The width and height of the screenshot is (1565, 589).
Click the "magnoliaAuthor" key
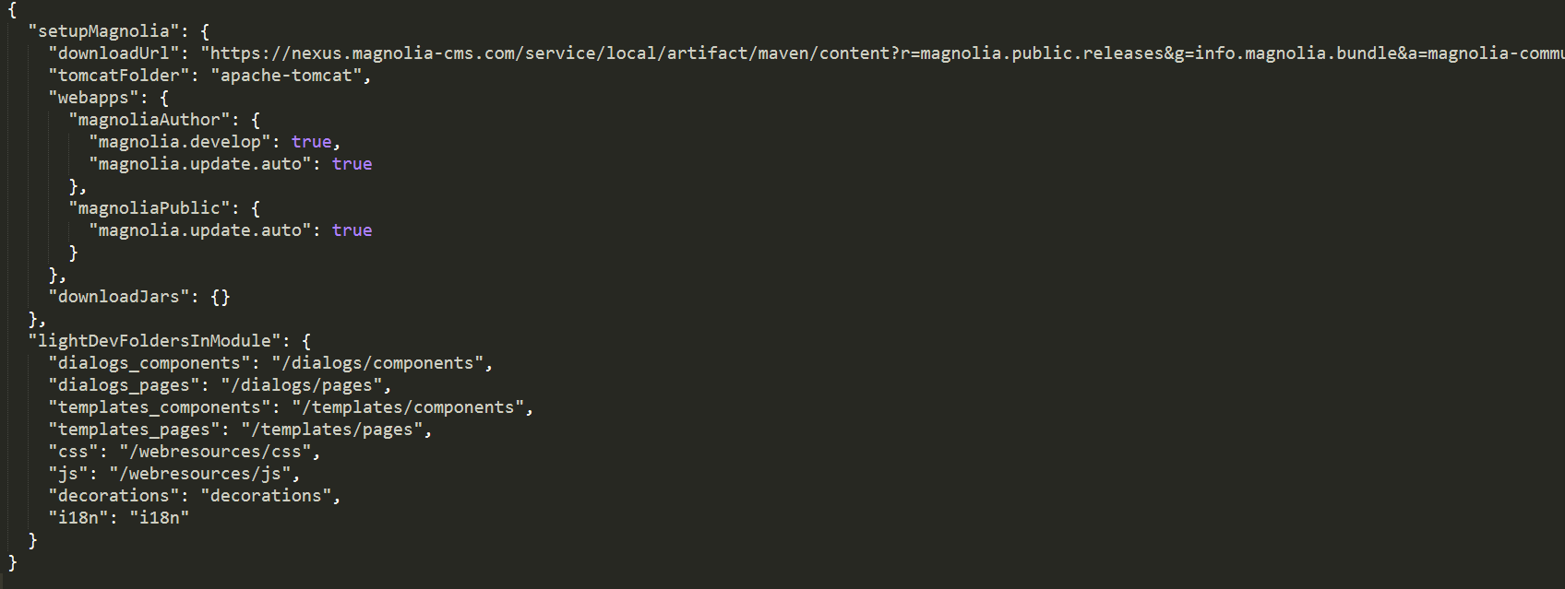coord(149,120)
